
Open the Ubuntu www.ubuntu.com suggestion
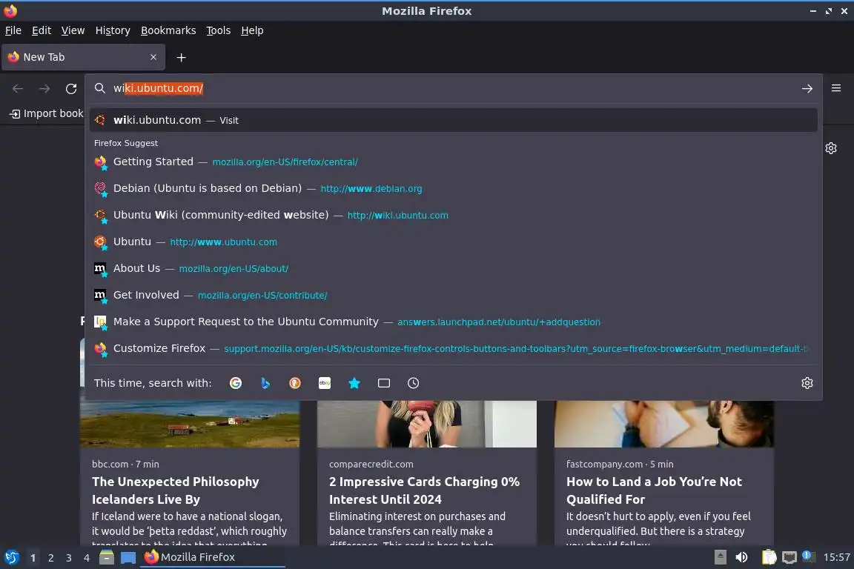[x=453, y=242]
